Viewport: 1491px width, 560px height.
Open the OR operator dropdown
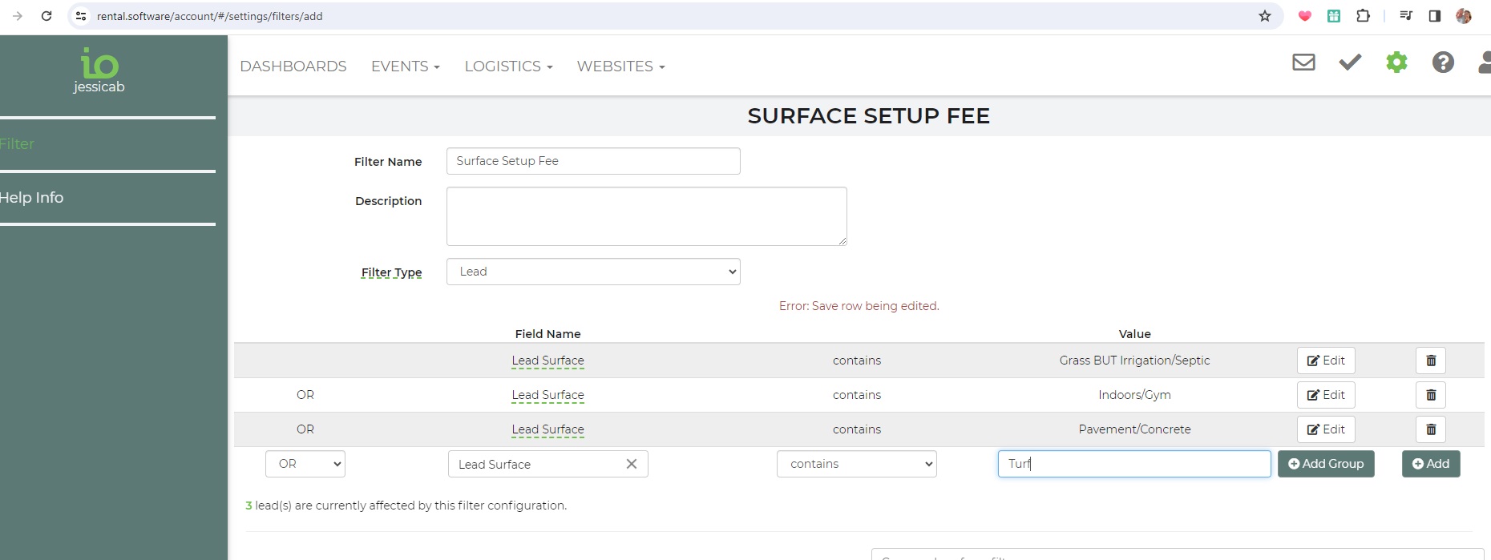(x=305, y=464)
